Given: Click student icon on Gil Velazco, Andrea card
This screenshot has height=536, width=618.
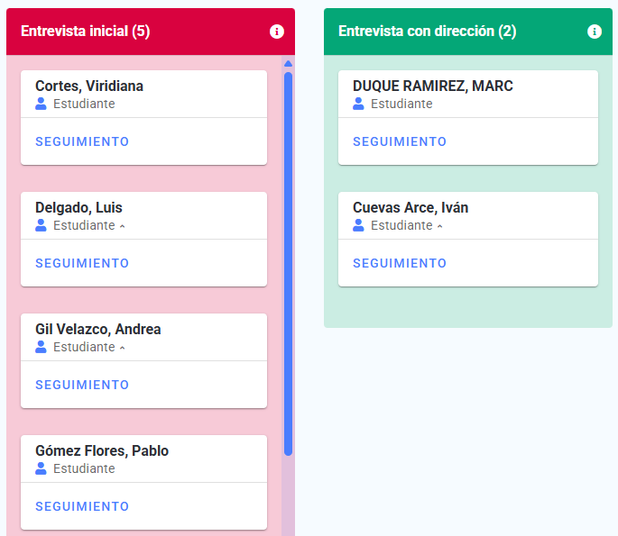Looking at the screenshot, I should click(x=41, y=347).
